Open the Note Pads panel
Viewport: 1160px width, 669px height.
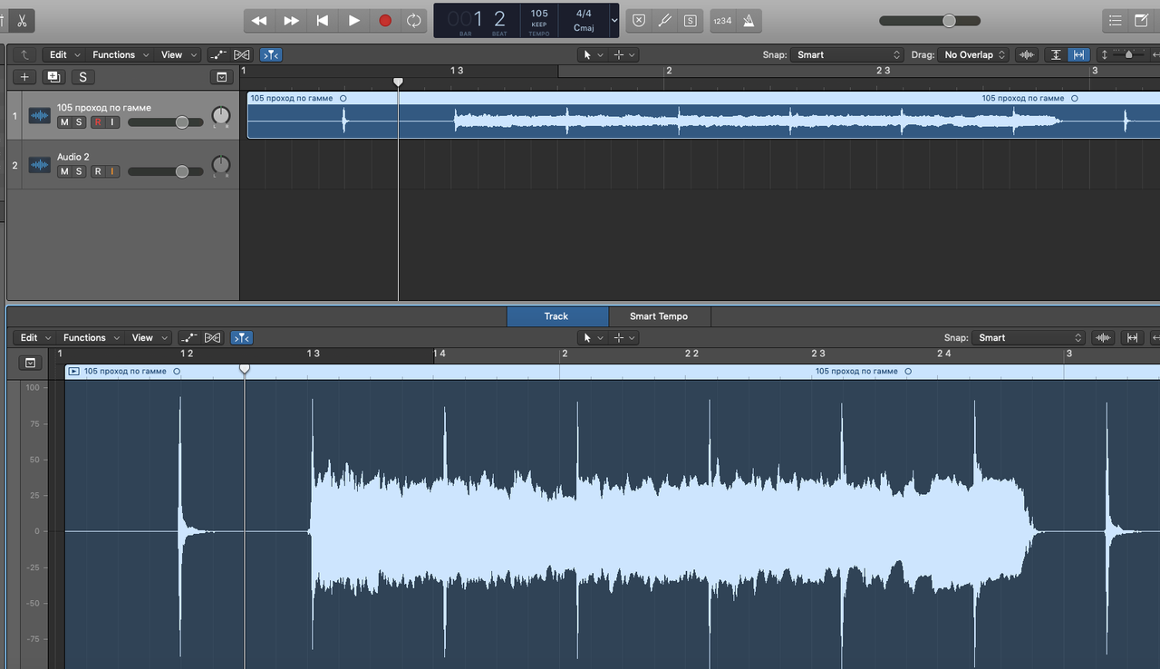pyautogui.click(x=1142, y=20)
